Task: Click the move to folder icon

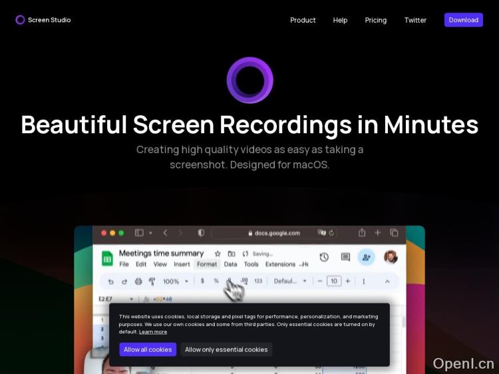Action: tap(232, 254)
